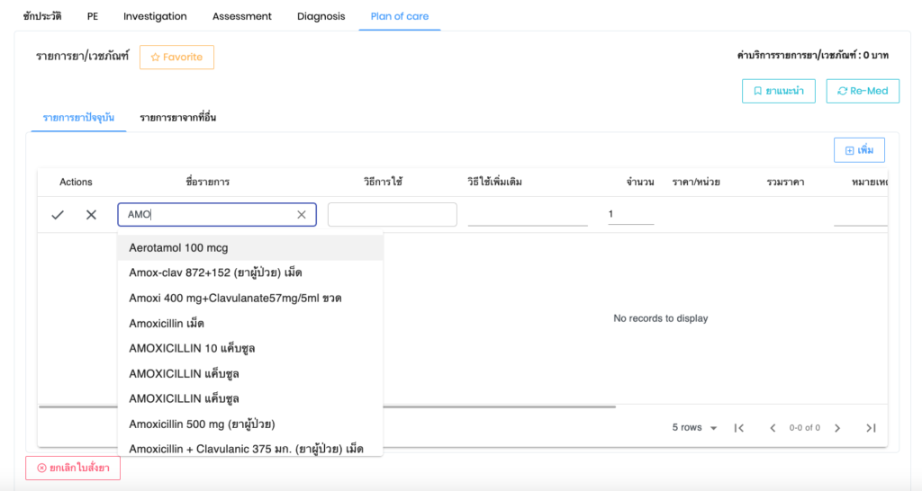Jump to the last page of records
The height and width of the screenshot is (491, 922).
click(871, 428)
